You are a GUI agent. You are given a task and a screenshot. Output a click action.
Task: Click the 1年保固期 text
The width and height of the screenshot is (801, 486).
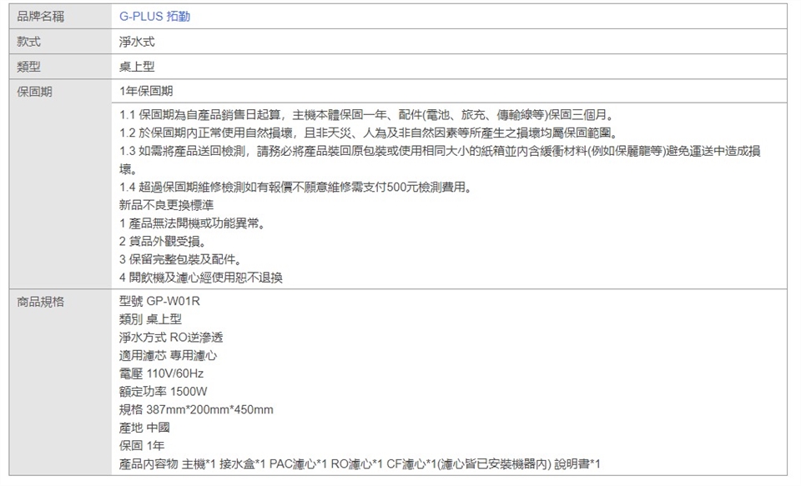pyautogui.click(x=146, y=90)
